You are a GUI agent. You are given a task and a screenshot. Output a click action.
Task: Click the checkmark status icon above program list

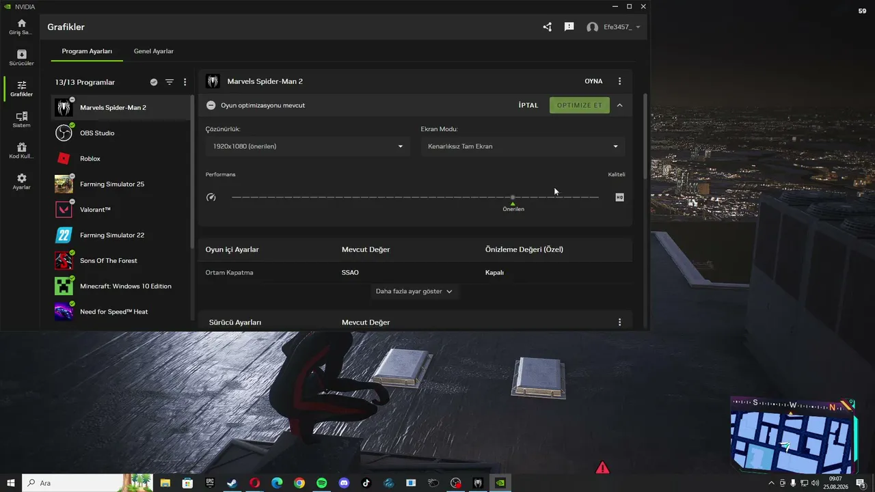154,82
